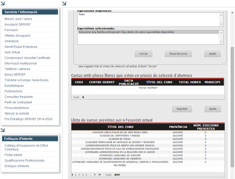The width and height of the screenshot is (235, 179).
Task: Print results with the Imprimir button
Action: click(x=182, y=109)
